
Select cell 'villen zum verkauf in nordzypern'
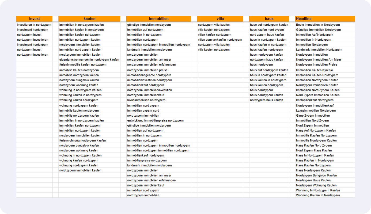tap(220, 40)
